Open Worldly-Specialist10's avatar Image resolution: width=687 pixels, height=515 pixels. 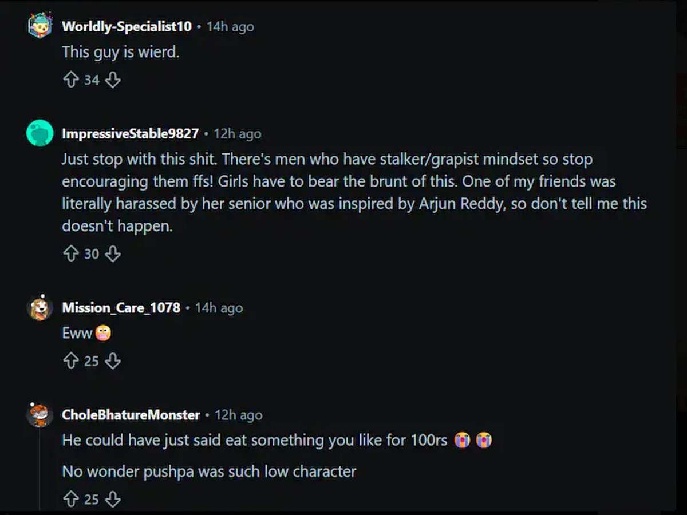40,25
